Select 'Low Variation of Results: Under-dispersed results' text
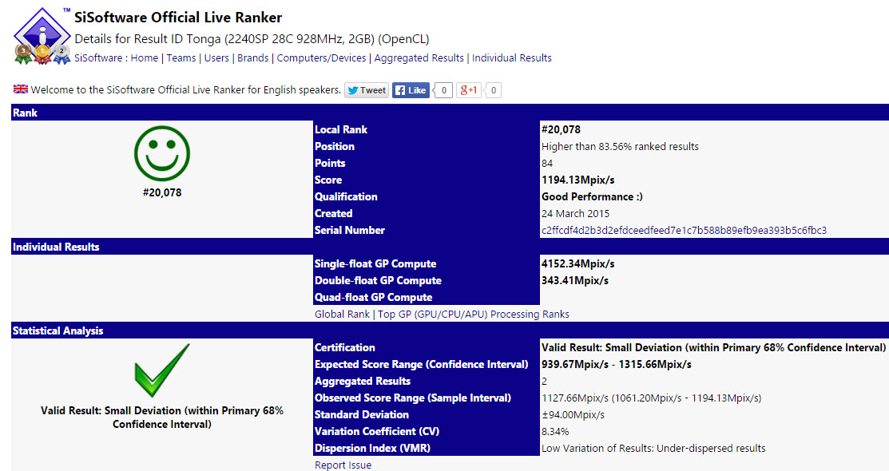This screenshot has width=889, height=471. (x=653, y=449)
